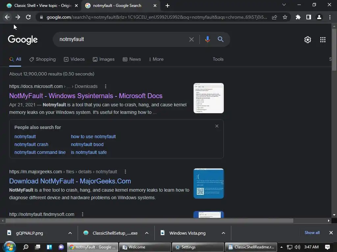
Task: Go to the Google logo homepage
Action: tap(23, 40)
